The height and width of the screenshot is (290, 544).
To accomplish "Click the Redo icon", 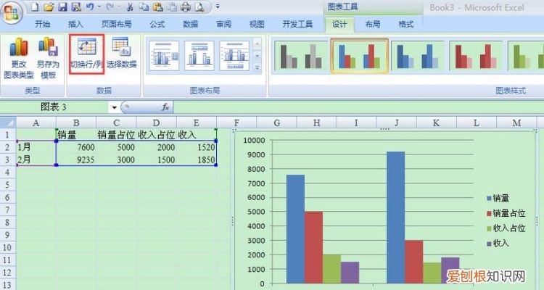I will [110, 7].
